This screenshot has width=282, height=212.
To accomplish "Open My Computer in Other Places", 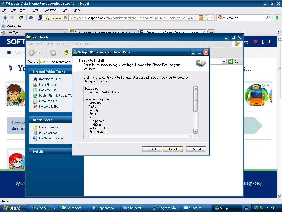I will (x=48, y=133).
